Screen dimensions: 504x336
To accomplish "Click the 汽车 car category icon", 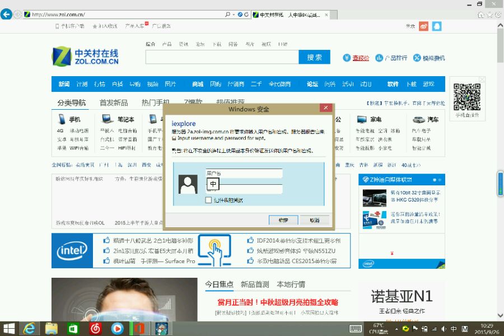I will pyautogui.click(x=419, y=120).
